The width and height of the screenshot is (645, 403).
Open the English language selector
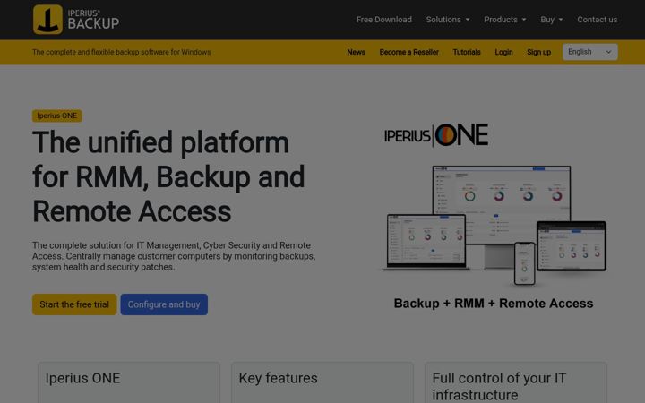(x=589, y=52)
